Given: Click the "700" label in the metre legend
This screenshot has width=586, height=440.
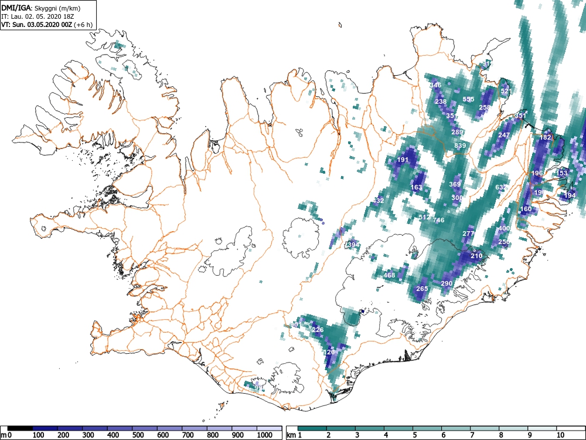Looking at the screenshot, I should (x=188, y=435).
